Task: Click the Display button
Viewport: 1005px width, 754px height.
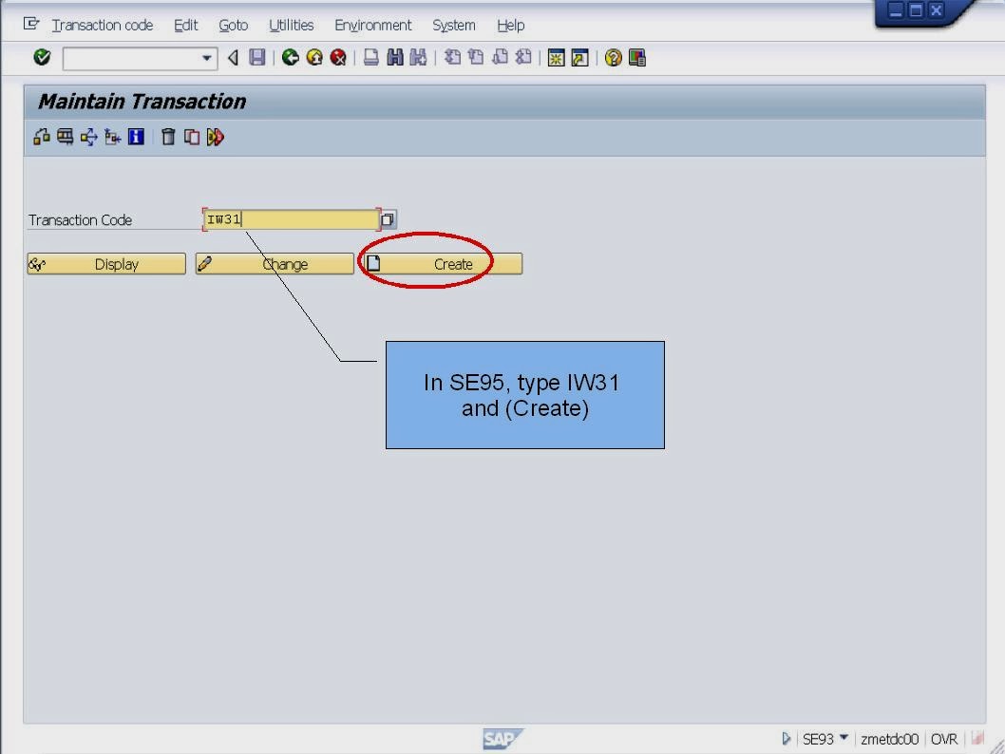Action: coord(105,263)
